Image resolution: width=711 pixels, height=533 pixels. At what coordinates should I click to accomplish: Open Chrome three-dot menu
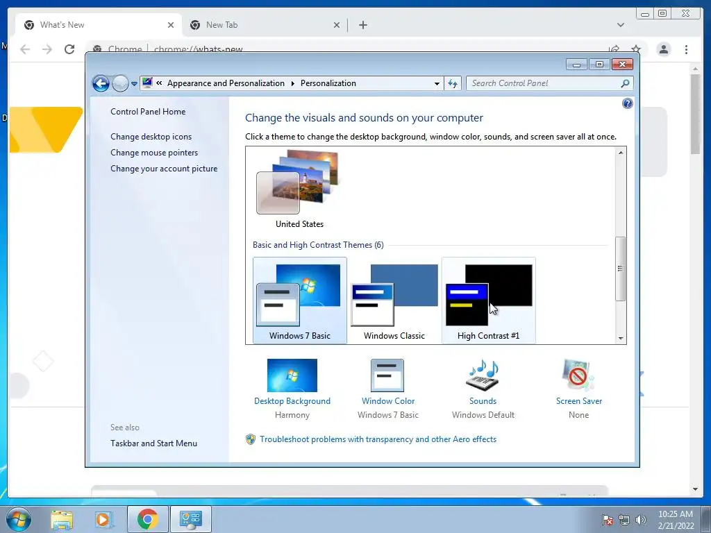click(686, 49)
